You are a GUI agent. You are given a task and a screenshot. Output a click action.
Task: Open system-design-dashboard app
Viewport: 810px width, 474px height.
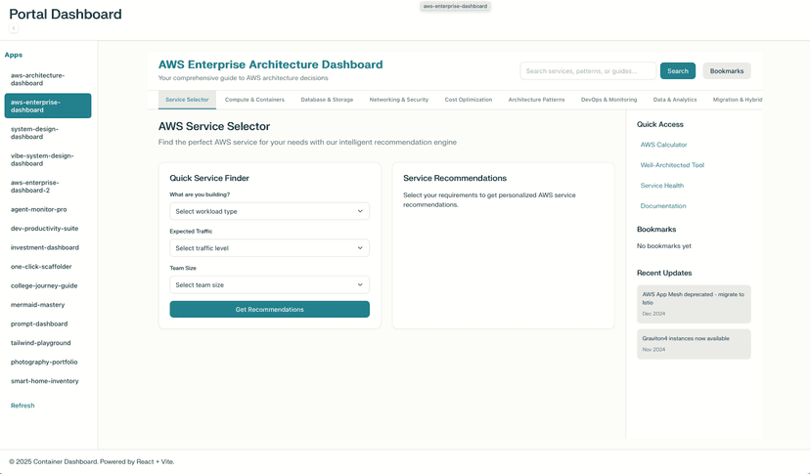click(48, 133)
